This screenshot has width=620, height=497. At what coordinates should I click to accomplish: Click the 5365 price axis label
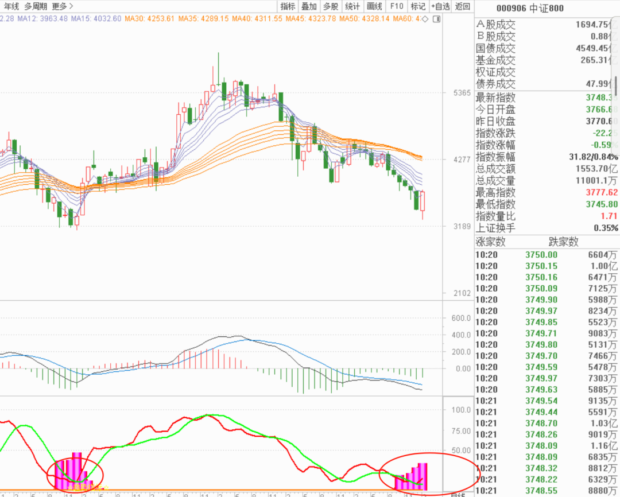[462, 93]
